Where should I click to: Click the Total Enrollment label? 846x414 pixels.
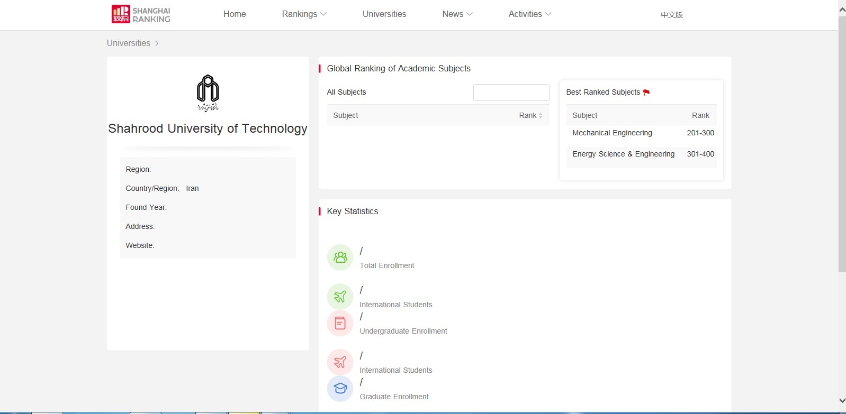(x=387, y=266)
